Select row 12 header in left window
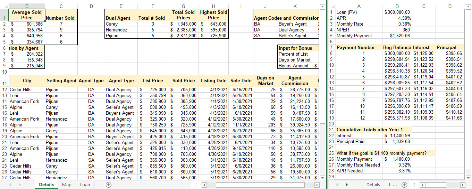This screenshot has width=472, height=189. tap(4, 89)
